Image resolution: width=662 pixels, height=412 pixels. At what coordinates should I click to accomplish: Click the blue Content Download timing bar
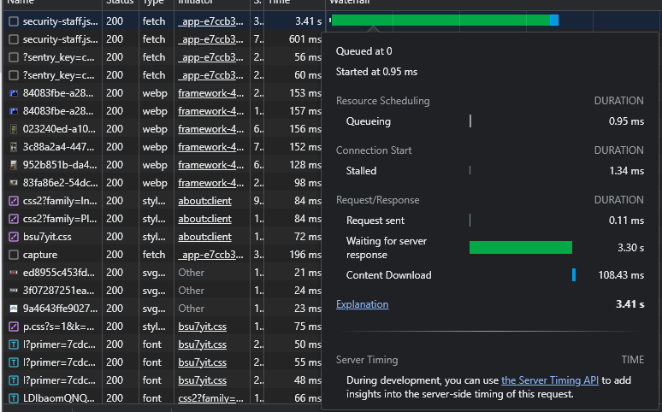pyautogui.click(x=573, y=275)
